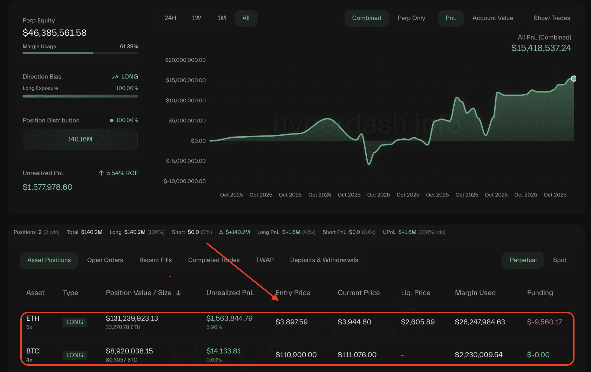Go to the Deposits & Withdrawals tab
591x372 pixels.
(x=324, y=260)
